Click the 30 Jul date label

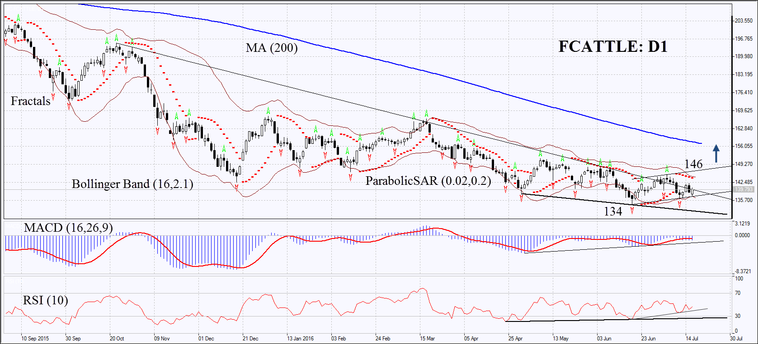point(736,338)
